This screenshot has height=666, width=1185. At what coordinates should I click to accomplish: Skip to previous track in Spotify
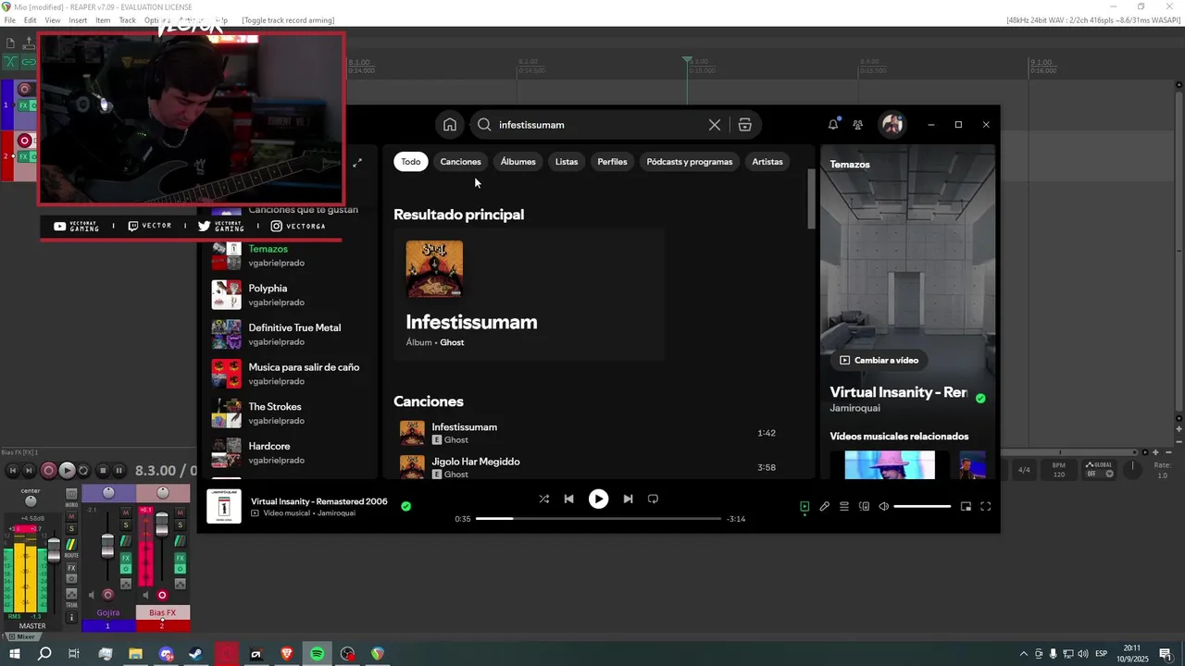click(569, 499)
